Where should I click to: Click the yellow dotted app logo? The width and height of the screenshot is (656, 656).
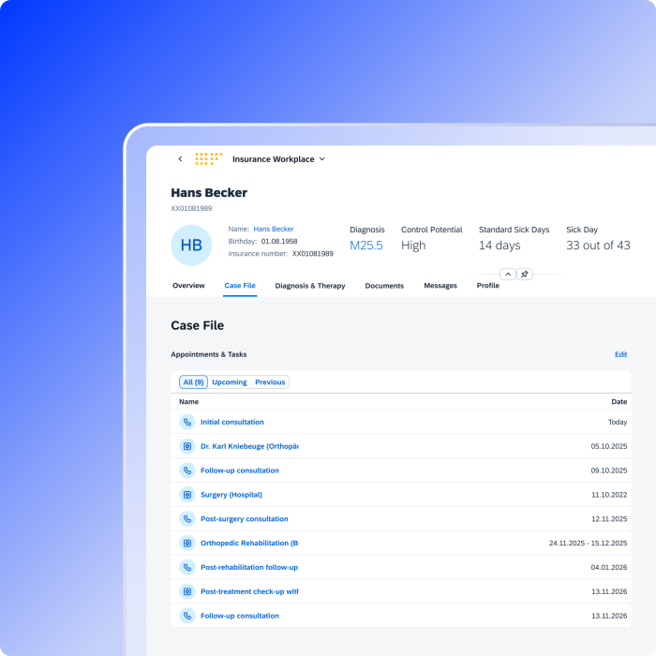pyautogui.click(x=208, y=159)
